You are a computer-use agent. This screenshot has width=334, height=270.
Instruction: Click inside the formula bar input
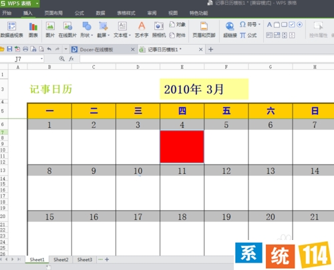point(206,59)
